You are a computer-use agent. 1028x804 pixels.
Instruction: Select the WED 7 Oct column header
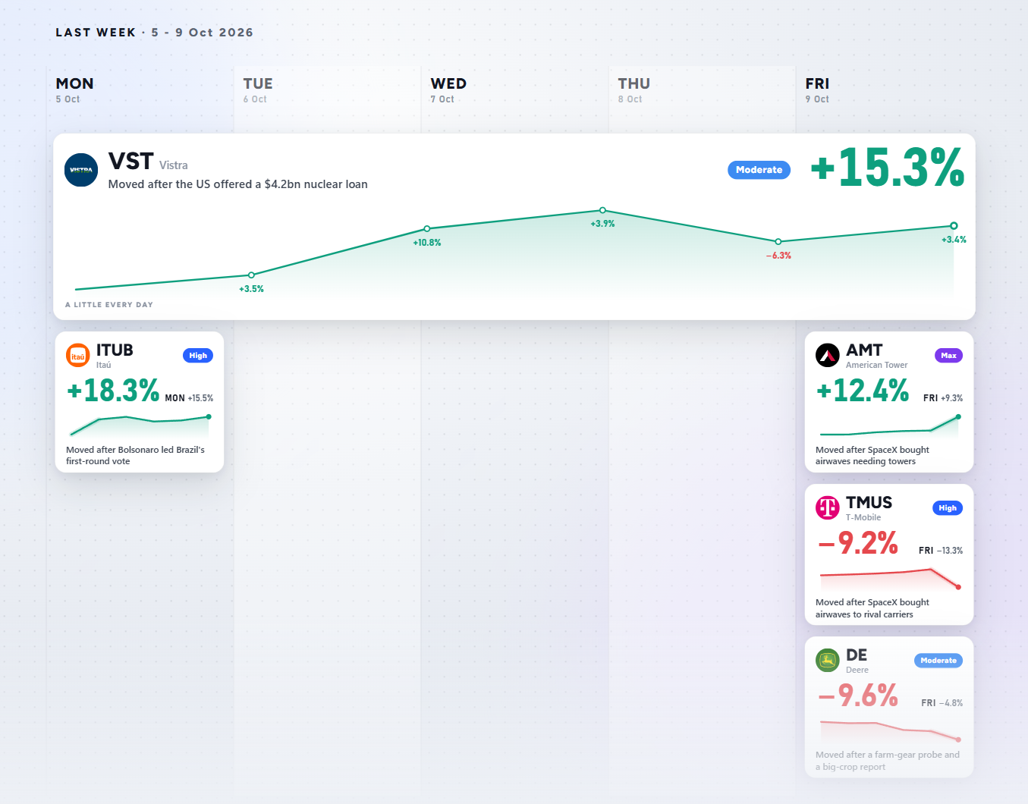[x=448, y=90]
